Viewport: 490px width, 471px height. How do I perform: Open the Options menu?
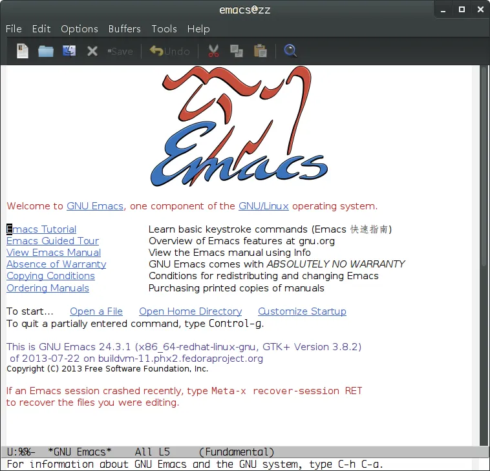[x=80, y=29]
